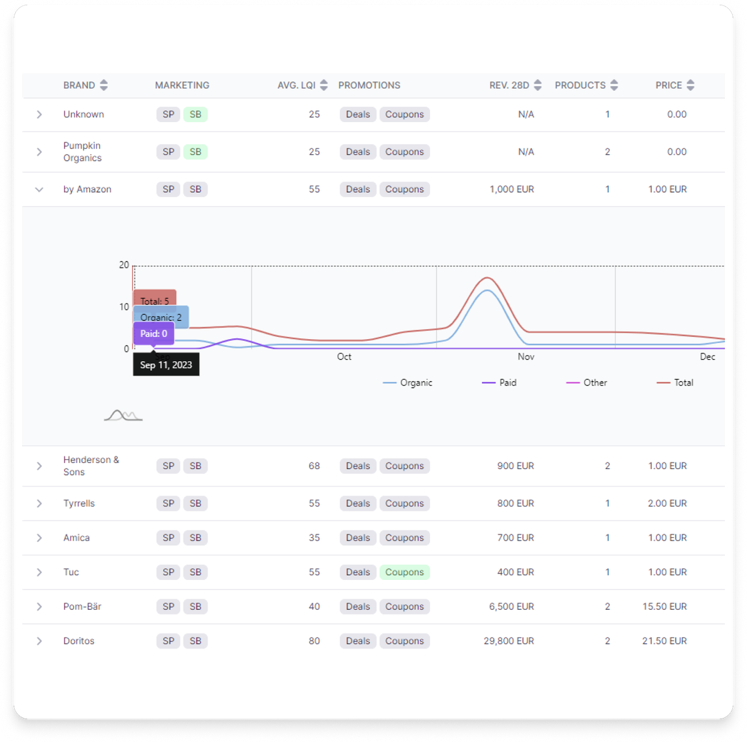This screenshot has width=747, height=742.
Task: Click the Doritos brand name
Action: point(79,641)
